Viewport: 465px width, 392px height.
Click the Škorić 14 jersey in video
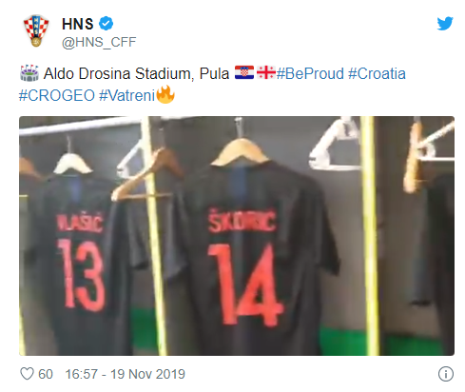point(250,254)
